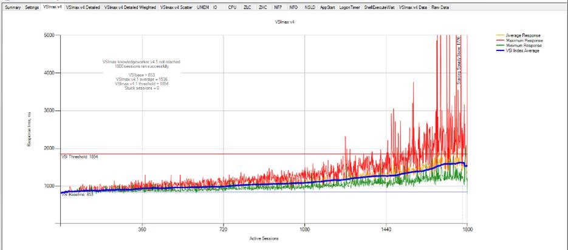Screen dimensions: 568x250
Task: Switch to the VSImax v4 Data tab
Action: point(412,7)
